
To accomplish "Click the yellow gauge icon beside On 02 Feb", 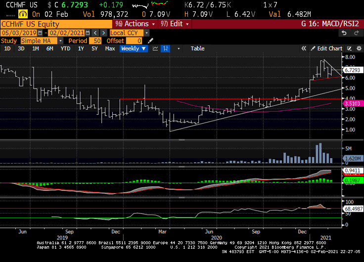I will (x=23, y=14).
